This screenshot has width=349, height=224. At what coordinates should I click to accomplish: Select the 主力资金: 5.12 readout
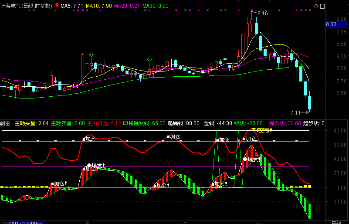(104, 123)
